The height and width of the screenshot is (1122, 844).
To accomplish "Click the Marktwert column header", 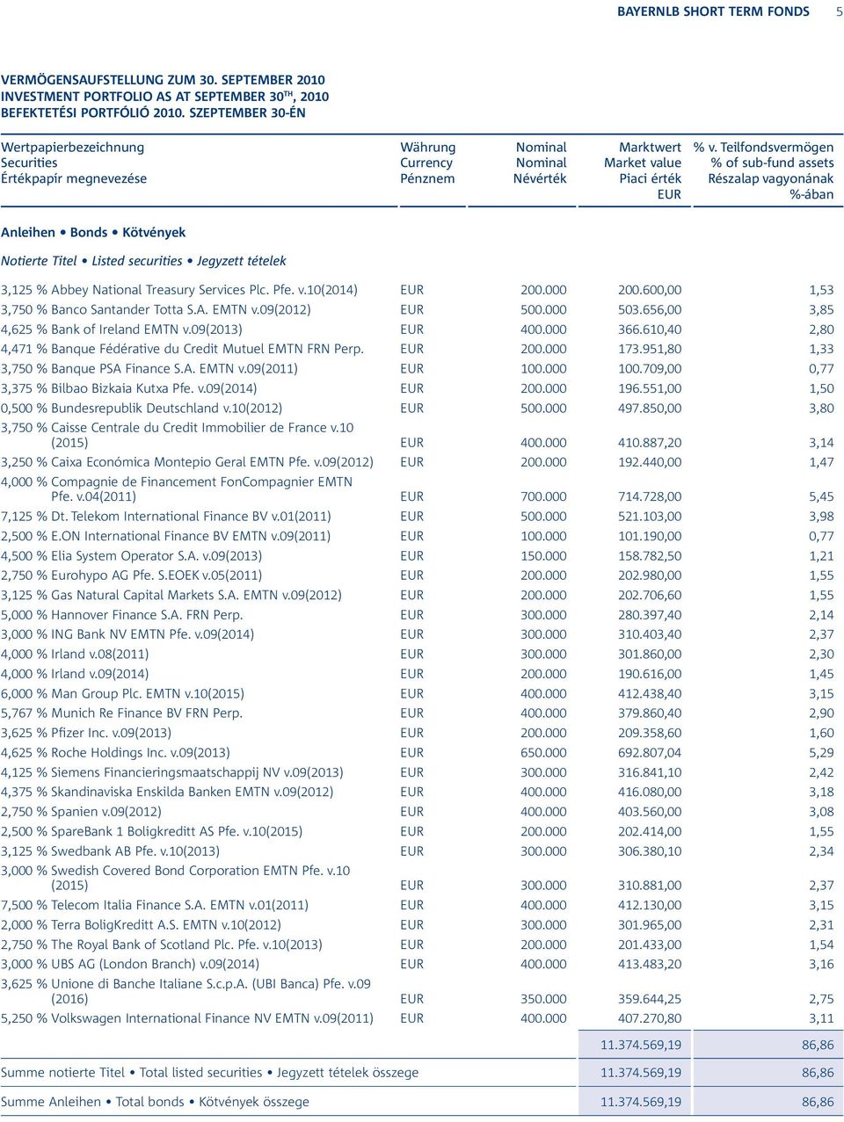I will (x=650, y=148).
